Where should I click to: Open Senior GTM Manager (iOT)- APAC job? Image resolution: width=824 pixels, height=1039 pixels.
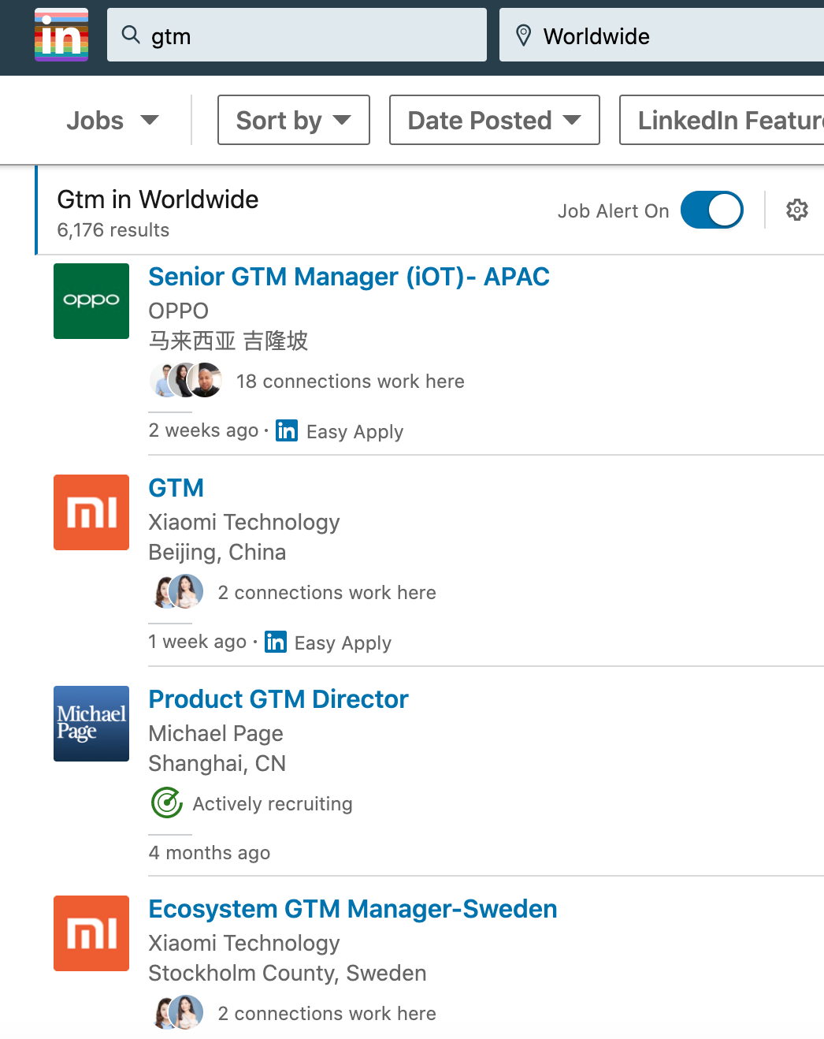(349, 277)
